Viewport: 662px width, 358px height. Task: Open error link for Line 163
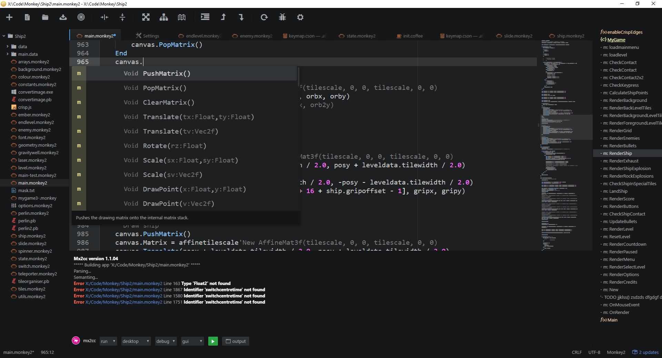[124, 283]
